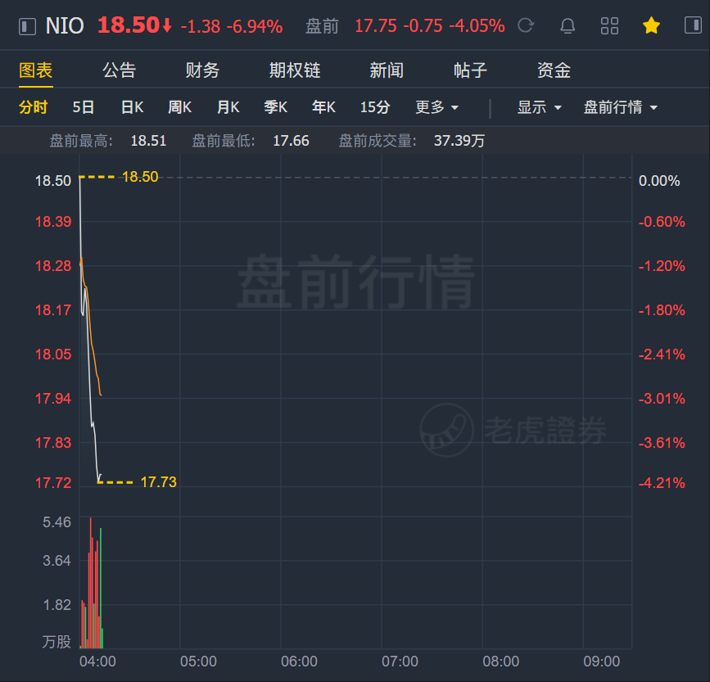Toggle the left sidebar panel icon
Image resolution: width=710 pixels, height=682 pixels.
tap(27, 26)
